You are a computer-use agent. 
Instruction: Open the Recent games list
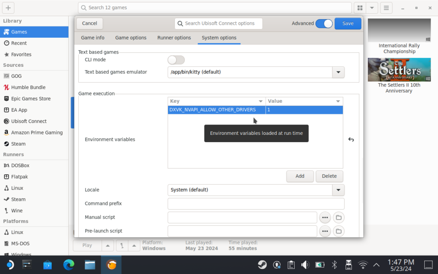[x=34, y=43]
